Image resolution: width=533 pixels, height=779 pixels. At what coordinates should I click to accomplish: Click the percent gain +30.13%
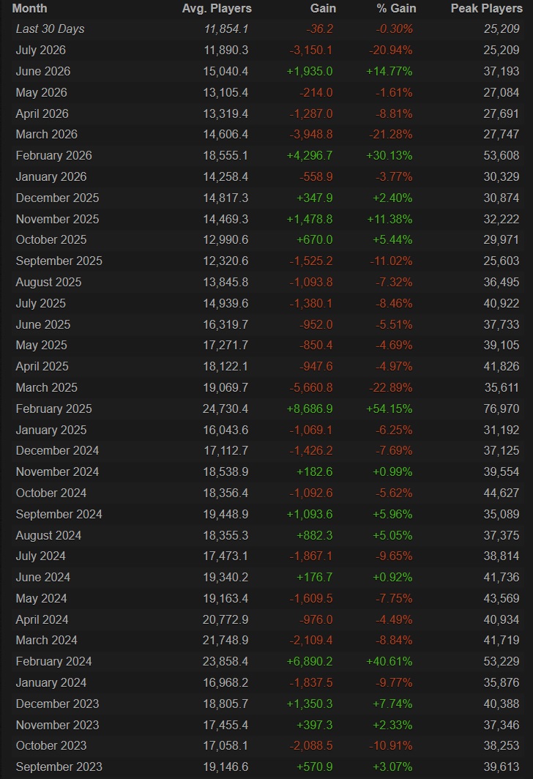(389, 155)
